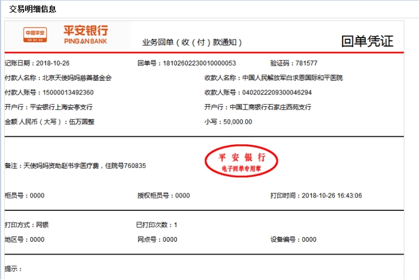Click 网点号 value 0000

pos(170,239)
